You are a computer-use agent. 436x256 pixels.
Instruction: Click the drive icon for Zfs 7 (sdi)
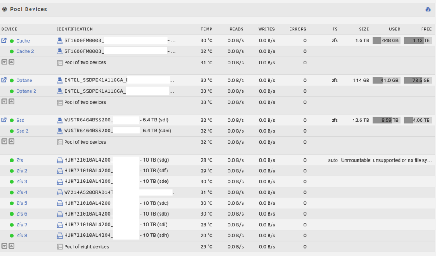[x=60, y=225]
